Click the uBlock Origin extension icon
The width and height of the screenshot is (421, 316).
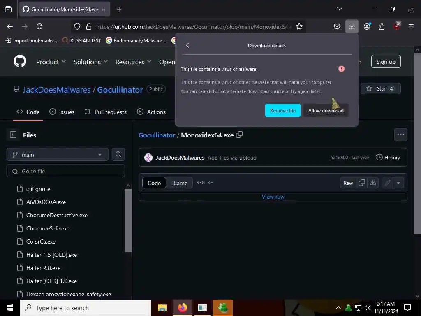397,26
